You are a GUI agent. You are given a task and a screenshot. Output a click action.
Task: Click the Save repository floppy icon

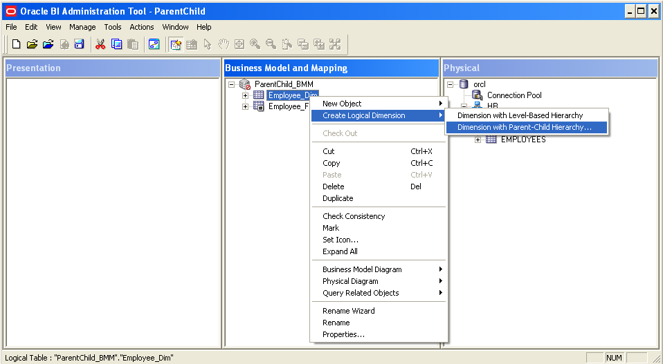point(79,44)
